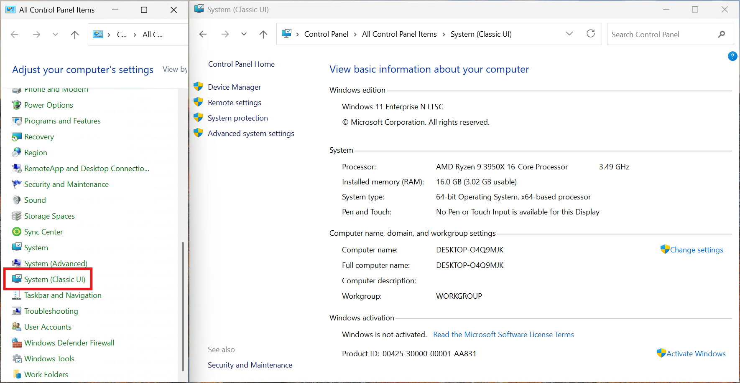Click the shield icon beside Remote settings
This screenshot has height=383, width=740.
click(198, 102)
